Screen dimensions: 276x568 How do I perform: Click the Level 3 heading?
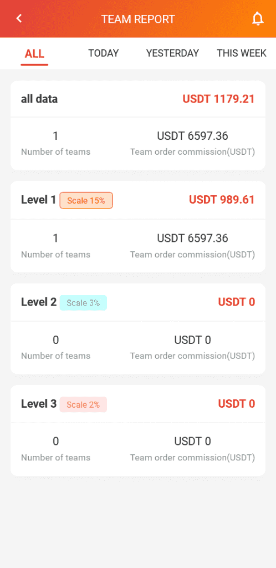pos(39,404)
